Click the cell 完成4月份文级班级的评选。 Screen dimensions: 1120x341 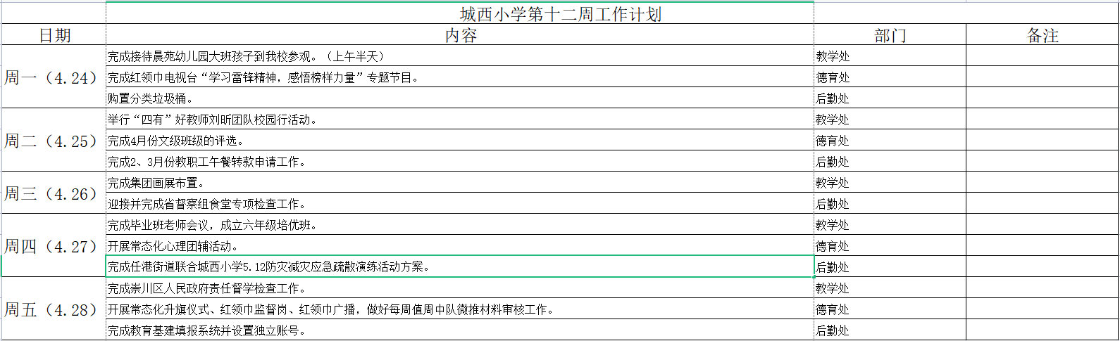[x=460, y=140]
